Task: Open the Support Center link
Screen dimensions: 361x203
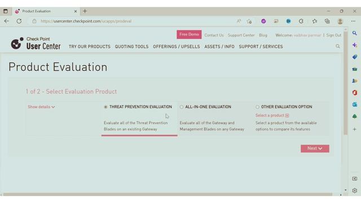Action: 241,35
